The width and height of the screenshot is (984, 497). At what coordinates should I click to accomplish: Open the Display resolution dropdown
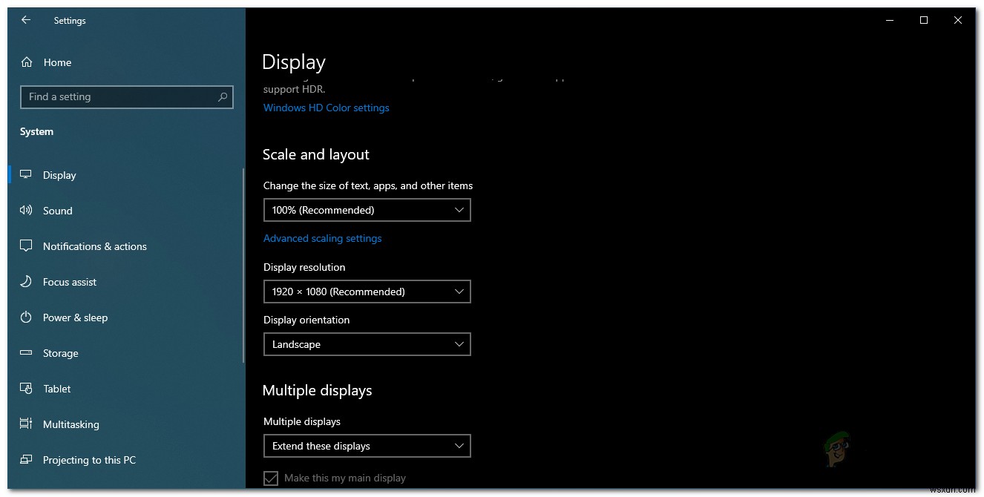point(367,292)
